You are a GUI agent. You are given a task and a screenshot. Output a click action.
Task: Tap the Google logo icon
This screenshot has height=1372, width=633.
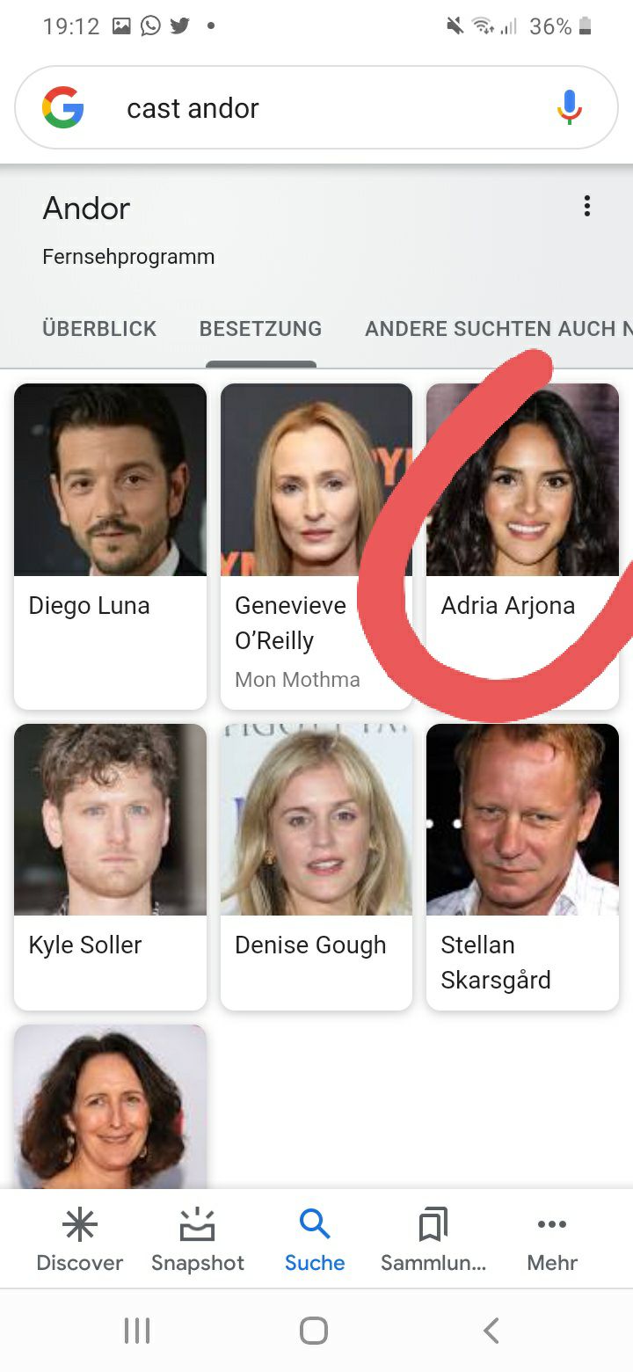pos(63,107)
